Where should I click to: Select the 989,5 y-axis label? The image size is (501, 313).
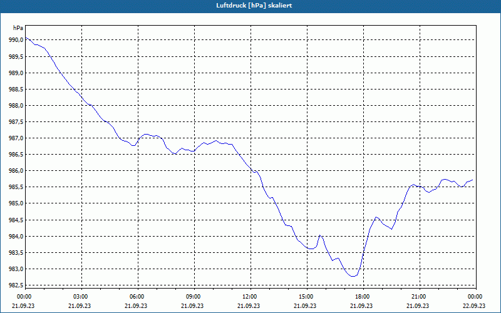pos(16,56)
